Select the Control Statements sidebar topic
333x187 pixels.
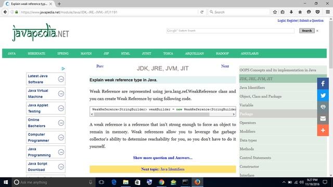(x=255, y=157)
